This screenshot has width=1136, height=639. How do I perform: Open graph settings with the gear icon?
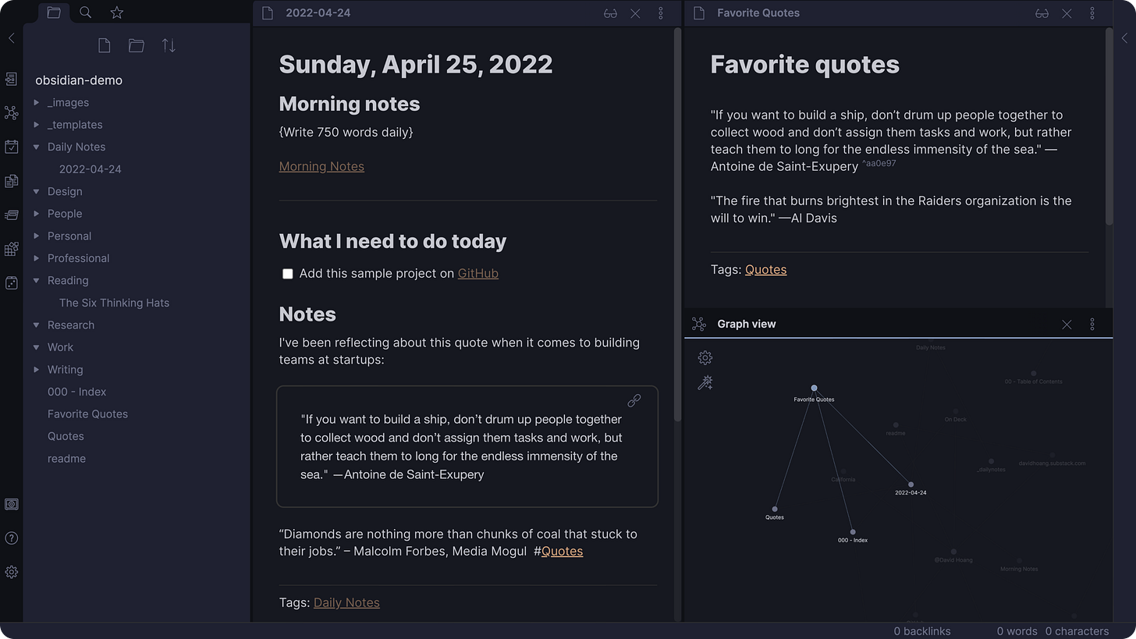[705, 357]
